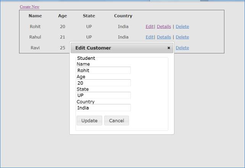Click the Age input showing 20
The width and height of the screenshot is (245, 168).
tap(103, 83)
